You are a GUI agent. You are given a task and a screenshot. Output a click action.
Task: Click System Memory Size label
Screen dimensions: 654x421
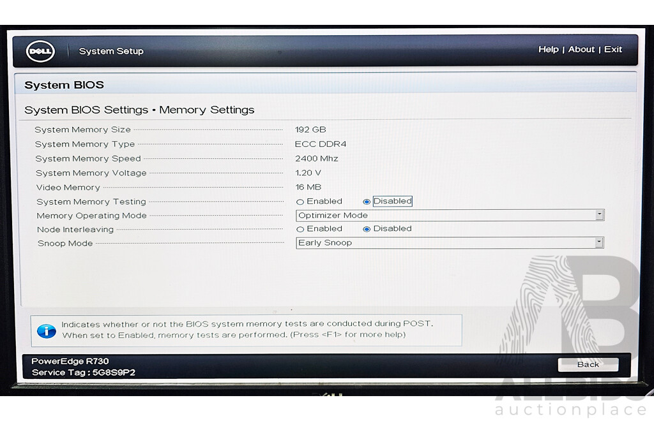[x=82, y=129]
